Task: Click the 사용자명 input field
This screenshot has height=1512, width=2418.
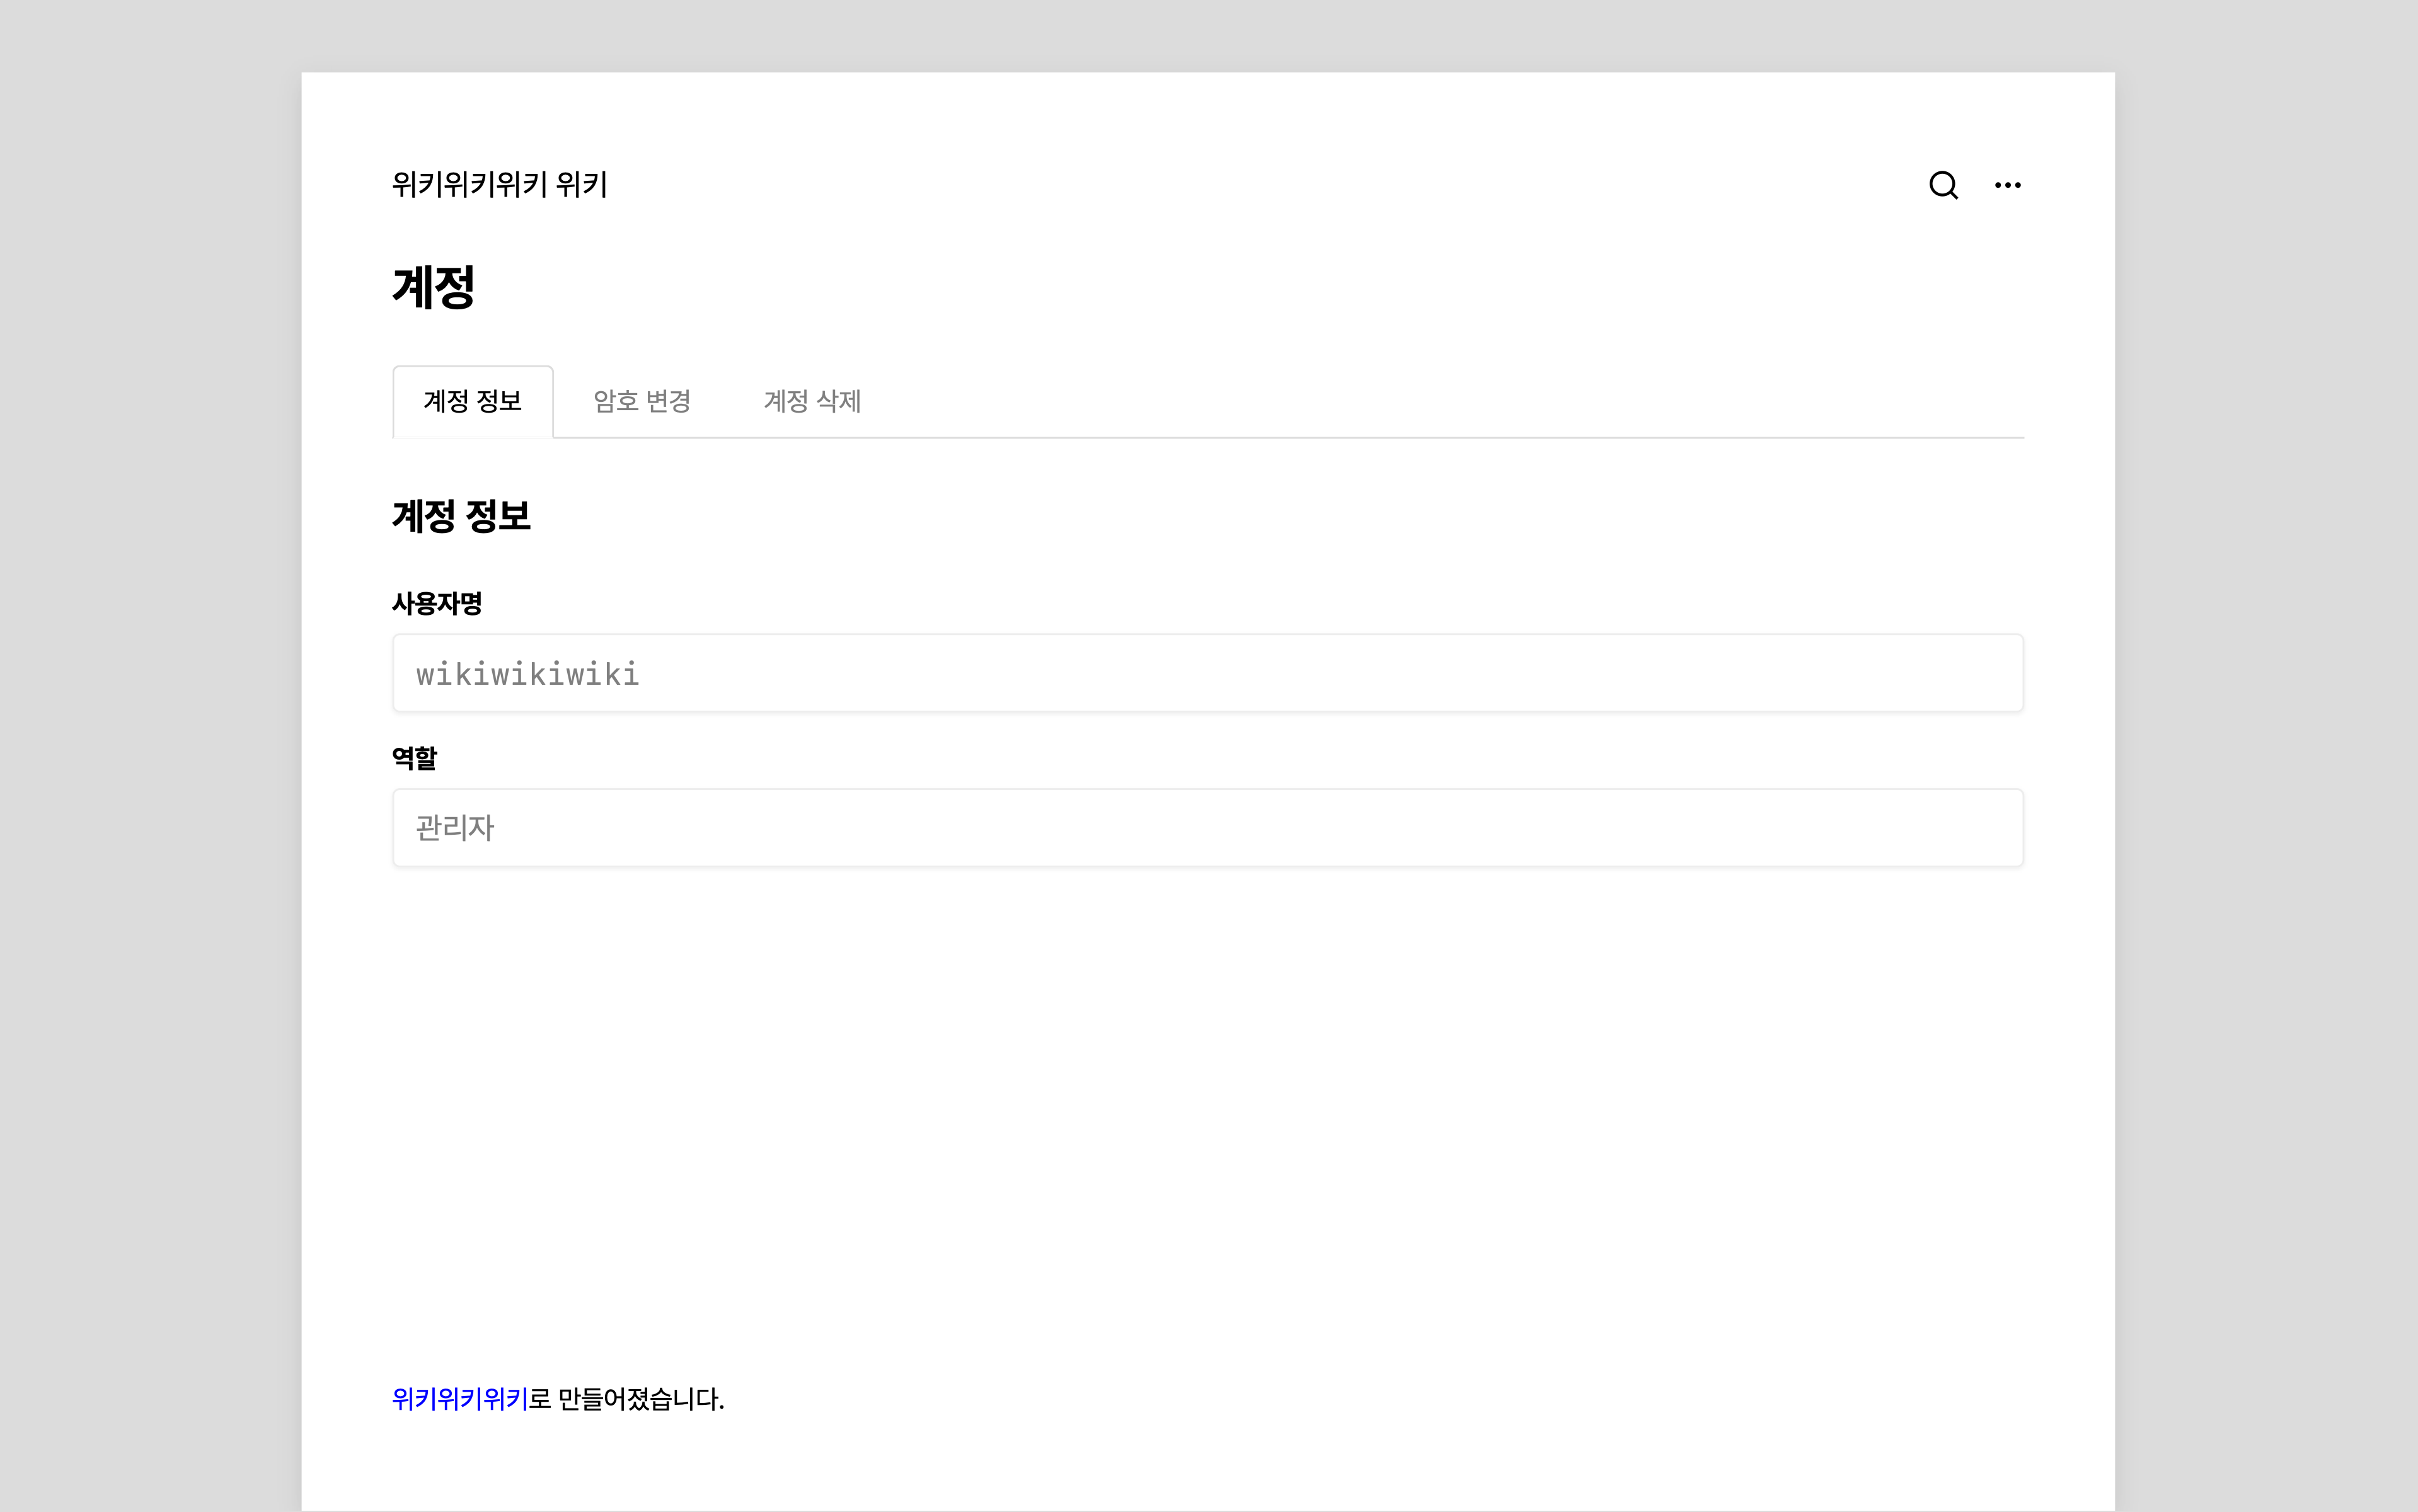Action: pos(1208,673)
